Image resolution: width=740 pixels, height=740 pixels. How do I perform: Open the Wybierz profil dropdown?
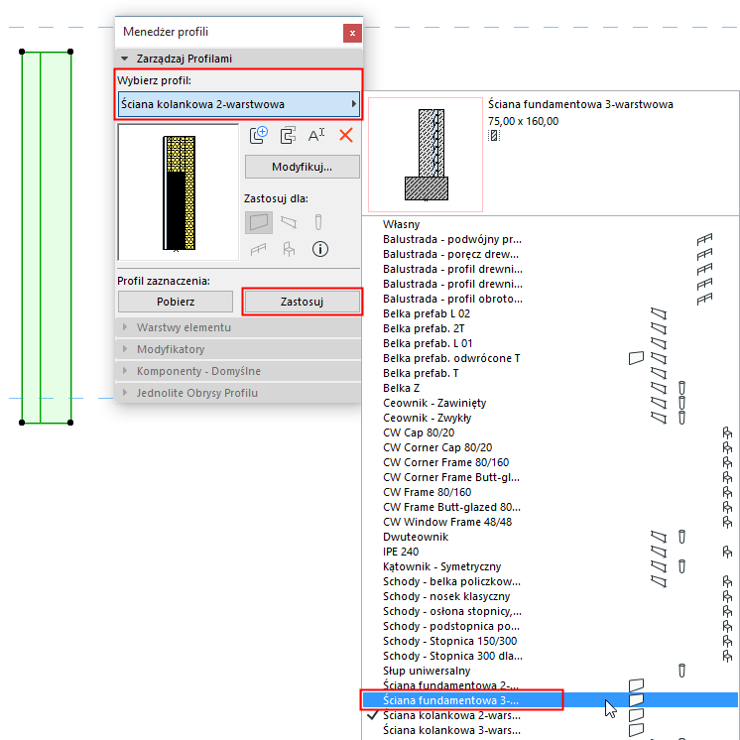pyautogui.click(x=239, y=104)
